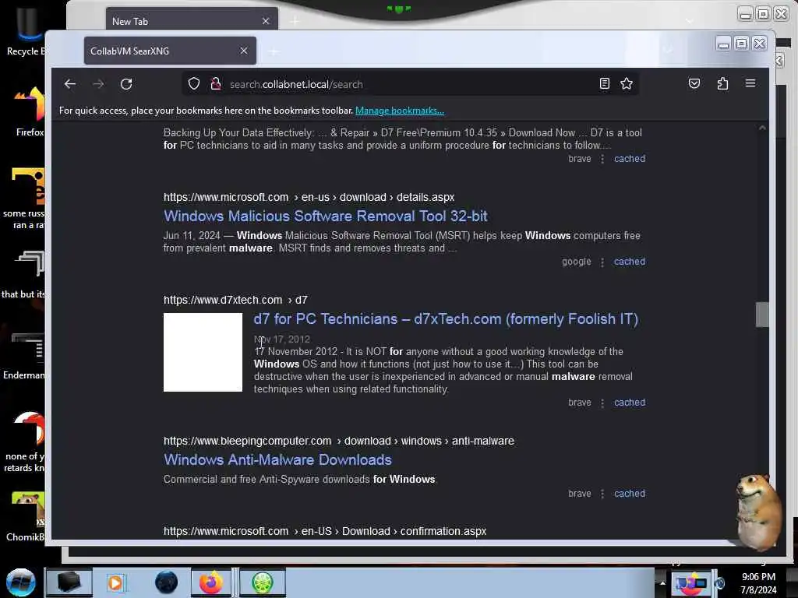Image resolution: width=798 pixels, height=598 pixels.
Task: Select the Enderman desktop icon
Action: click(24, 355)
